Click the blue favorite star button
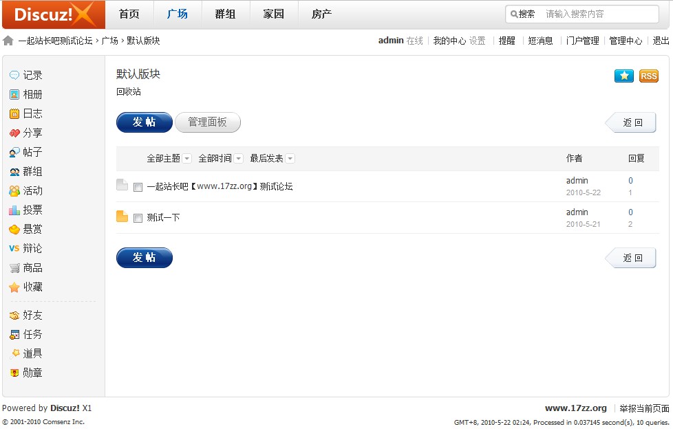673x431 pixels. (624, 76)
